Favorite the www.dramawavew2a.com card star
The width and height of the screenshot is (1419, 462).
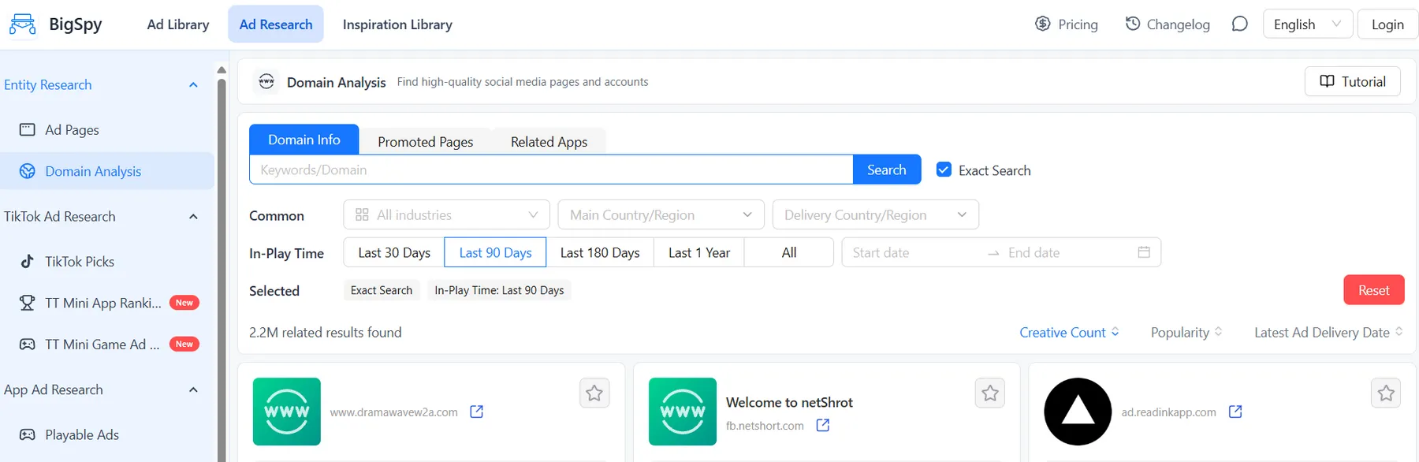pos(594,393)
